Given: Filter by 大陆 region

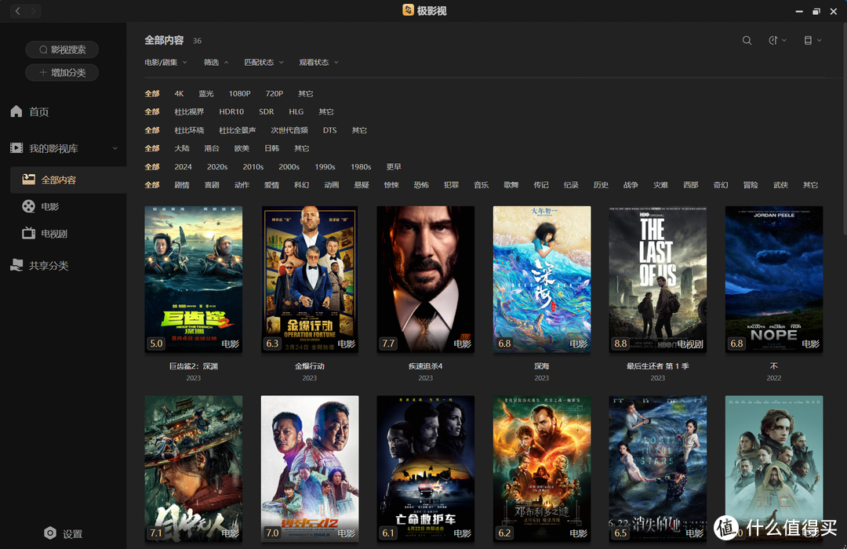Looking at the screenshot, I should click(182, 148).
